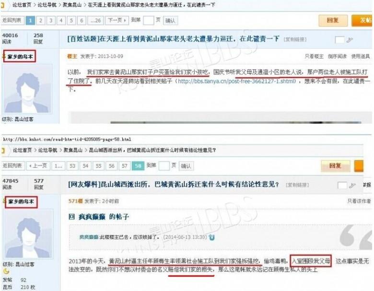The image size is (374, 291).
Task: Click the wrench icon beside the second thread title
Action: [x=352, y=186]
